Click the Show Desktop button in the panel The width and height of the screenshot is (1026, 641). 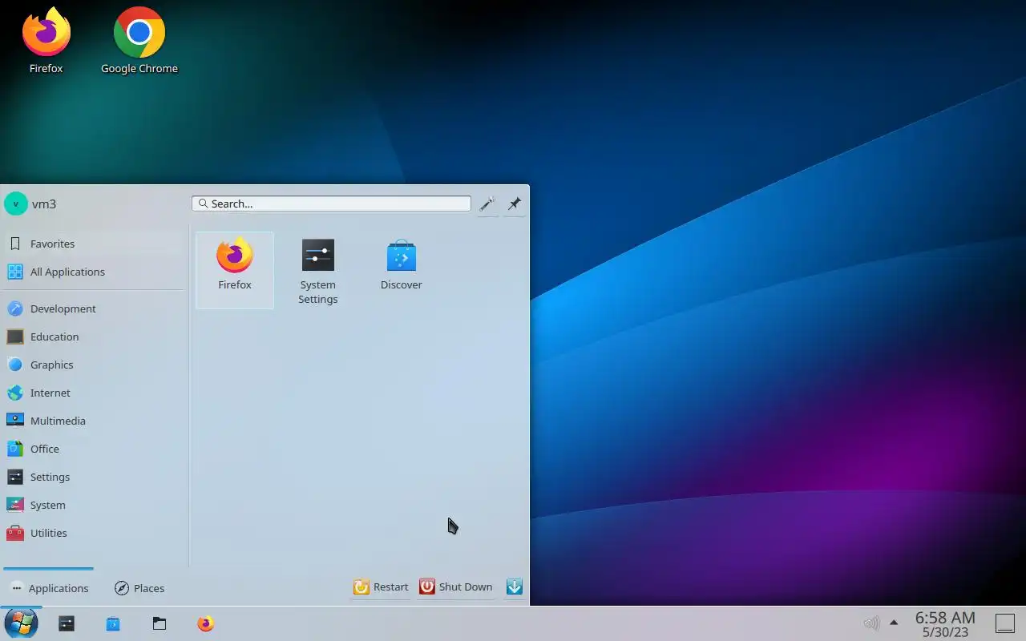coord(1005,623)
